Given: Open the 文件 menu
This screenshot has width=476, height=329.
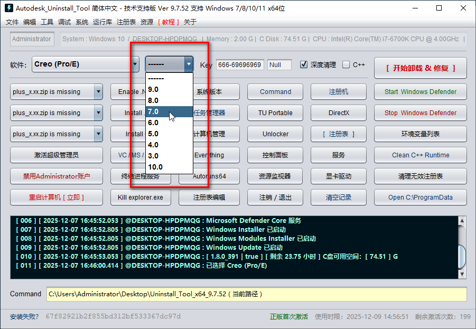Looking at the screenshot, I should (x=12, y=22).
